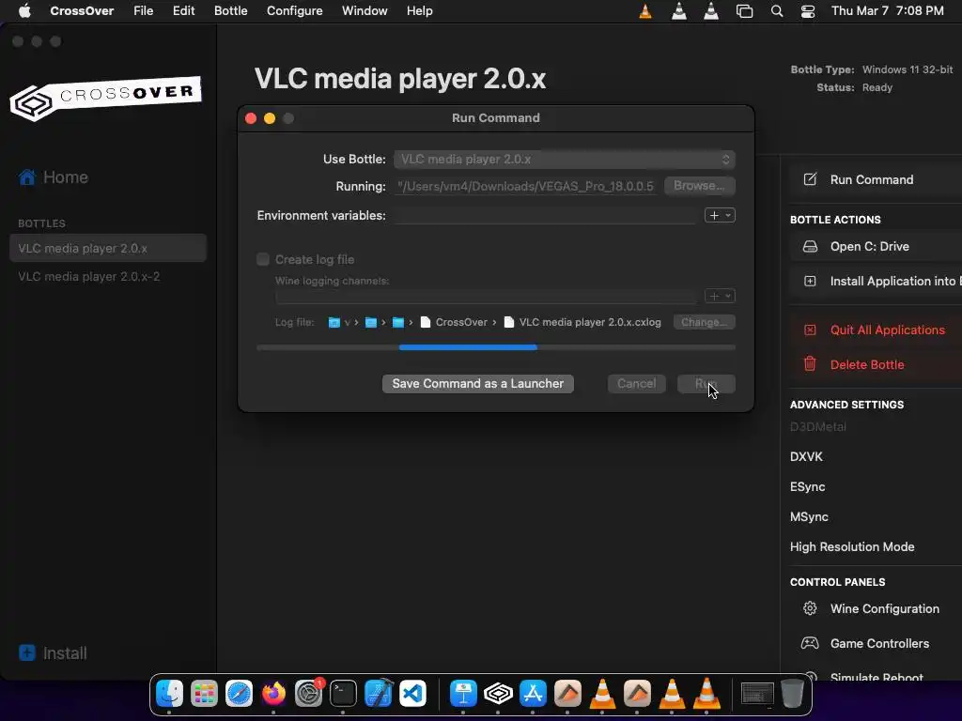Click the Stage Manager windows icon in menu bar
Image resolution: width=962 pixels, height=721 pixels.
(x=744, y=11)
